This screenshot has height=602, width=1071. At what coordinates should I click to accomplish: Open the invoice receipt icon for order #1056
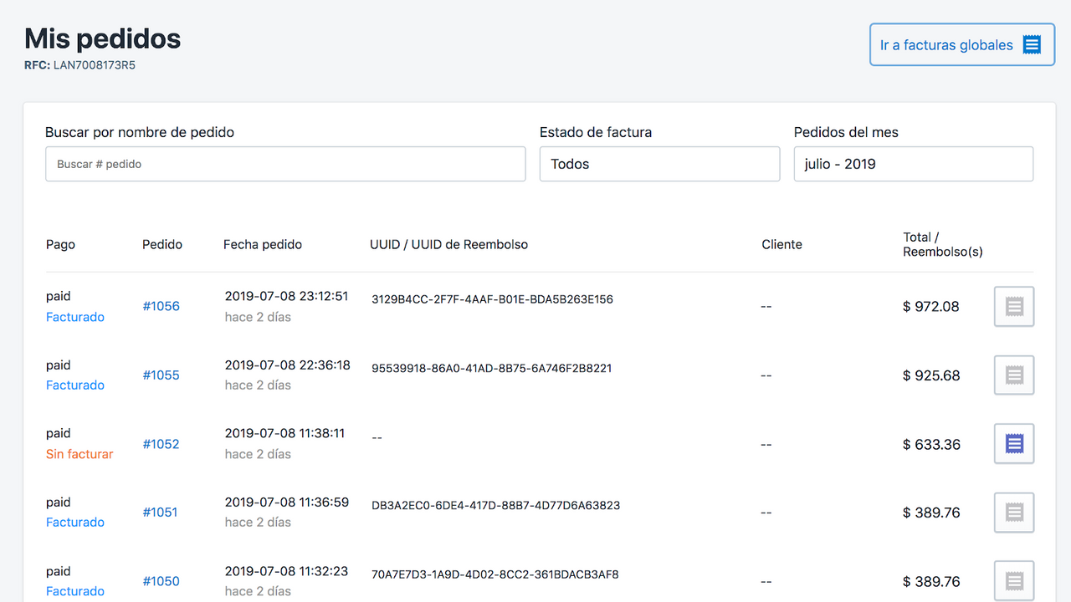click(1013, 306)
